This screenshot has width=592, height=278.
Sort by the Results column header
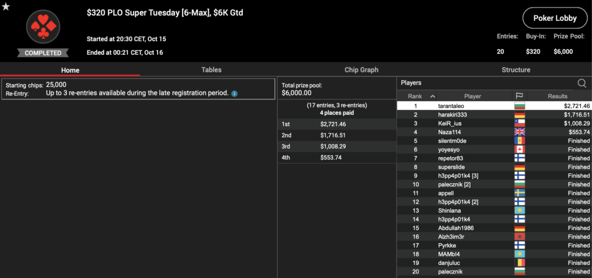pyautogui.click(x=557, y=96)
